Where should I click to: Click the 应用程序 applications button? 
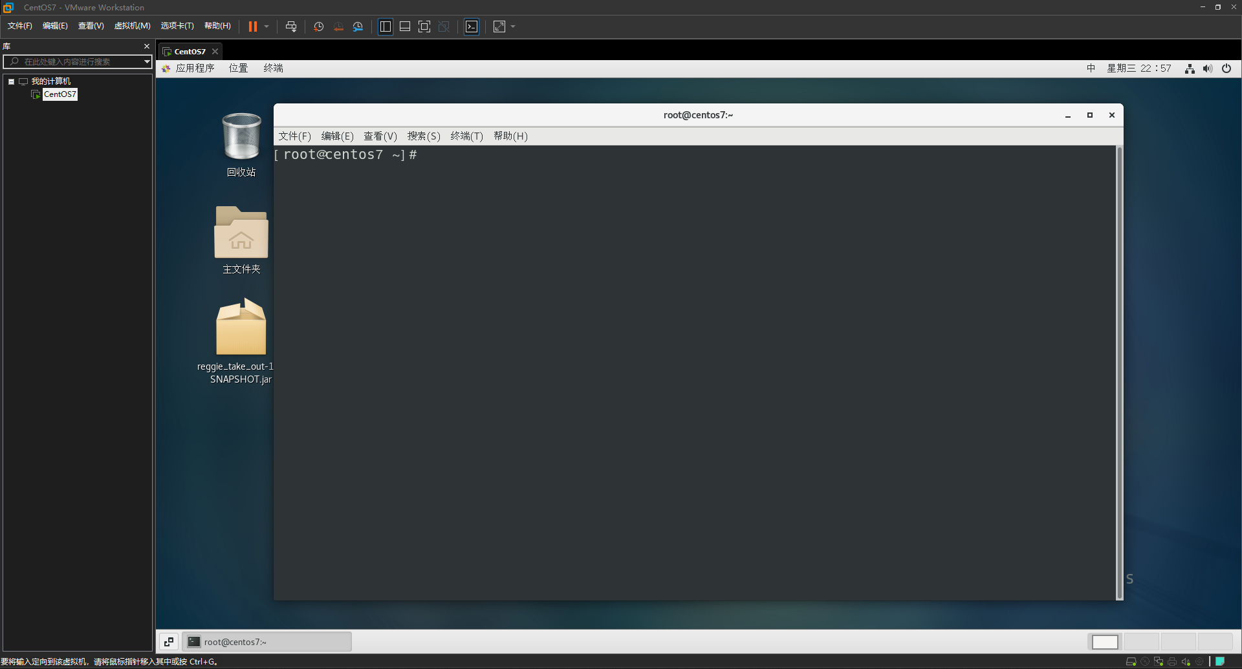(x=194, y=69)
